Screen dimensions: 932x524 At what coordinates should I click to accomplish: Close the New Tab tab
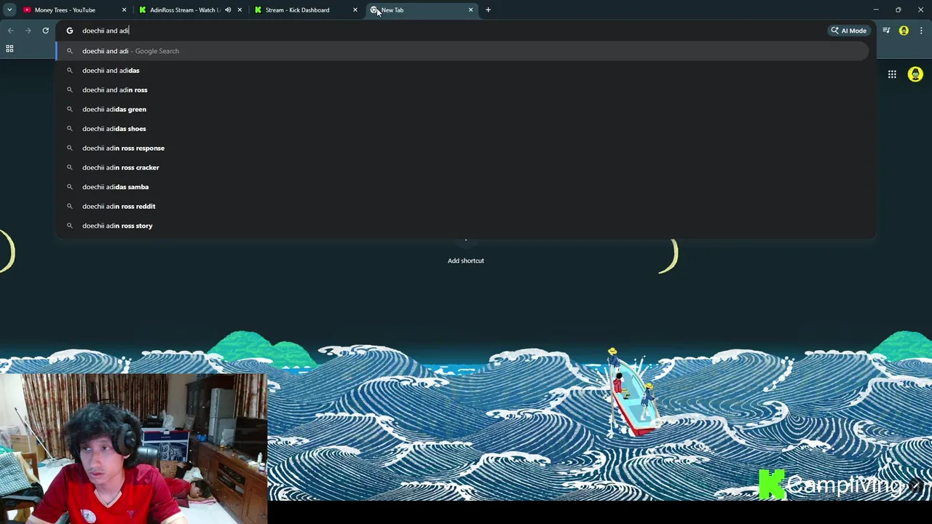(470, 10)
